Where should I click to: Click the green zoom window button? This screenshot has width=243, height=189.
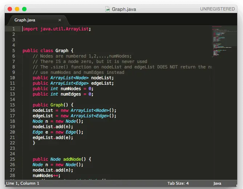click(x=24, y=9)
